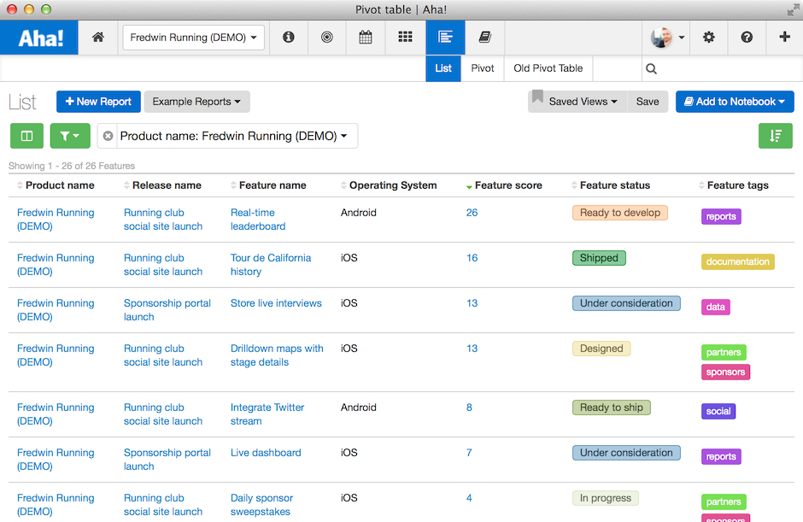Click the feature score 16
This screenshot has height=522, width=803.
click(x=472, y=258)
